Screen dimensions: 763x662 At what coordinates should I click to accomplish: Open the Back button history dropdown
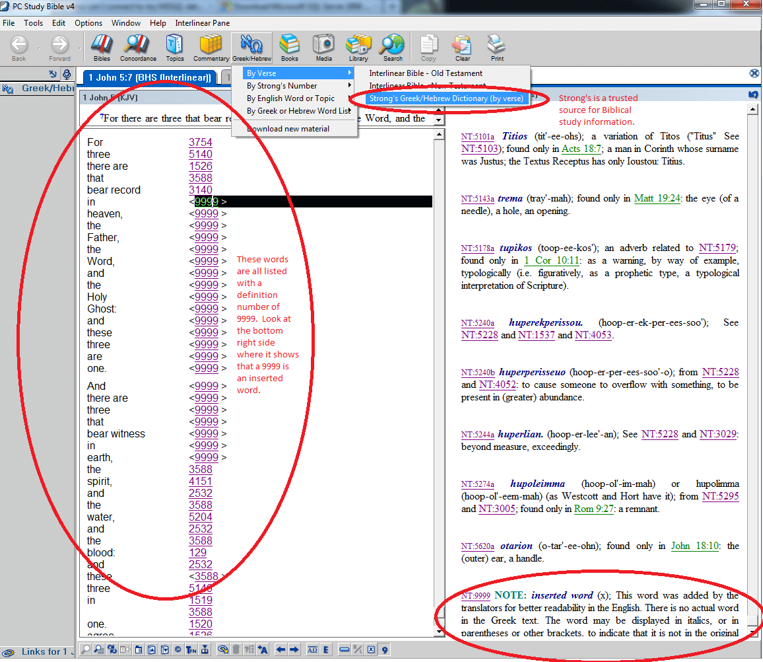point(38,48)
